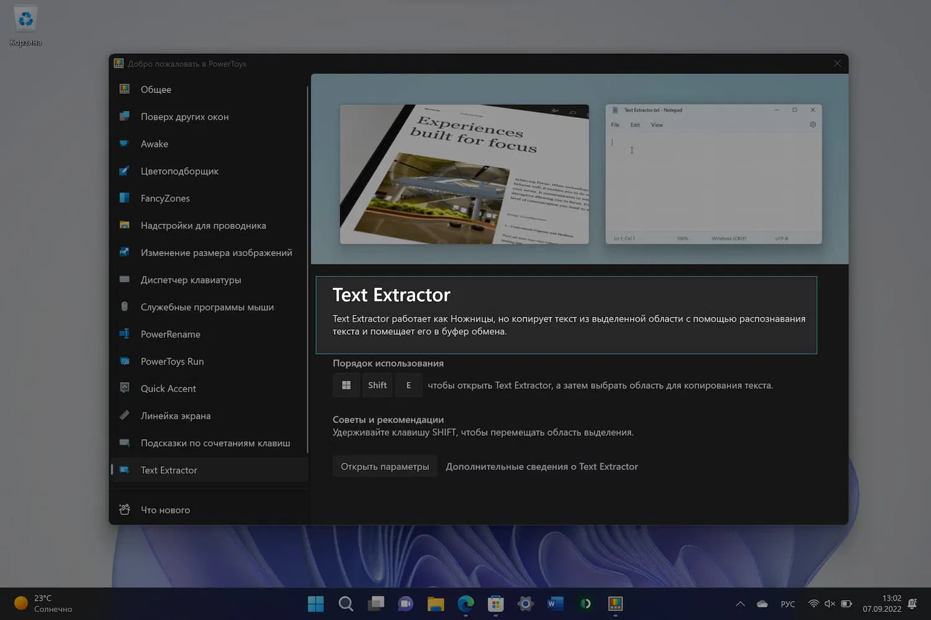This screenshot has height=620, width=931.
Task: Open the notifications icon in tray
Action: coord(912,604)
